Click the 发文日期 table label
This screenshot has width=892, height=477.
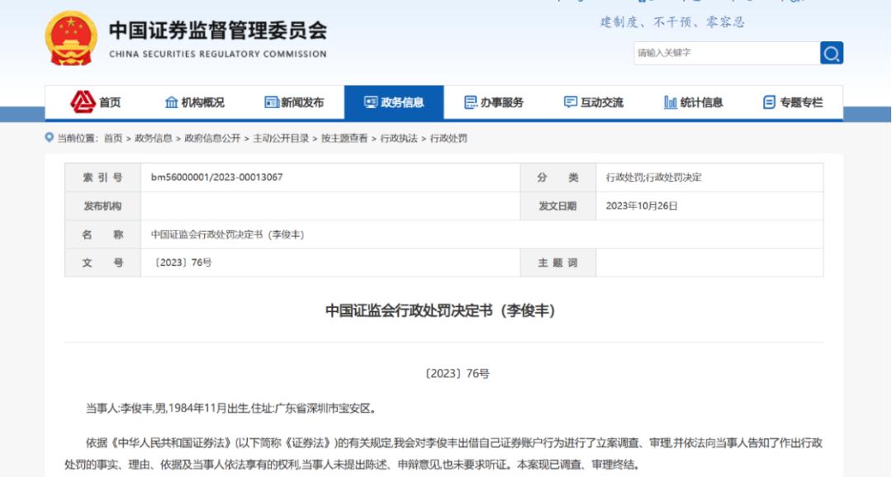[x=557, y=205]
